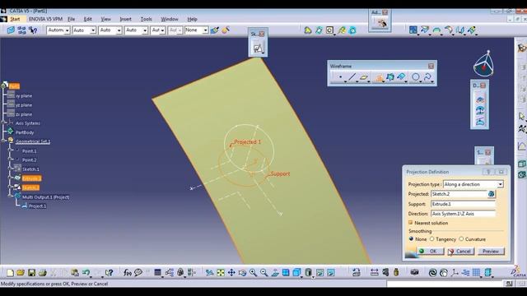
Task: Click the Fit All In icon
Action: click(221, 272)
